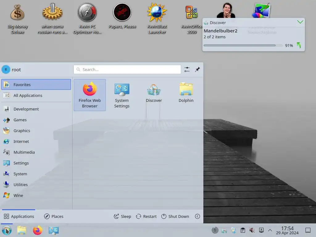Open the 'when some russian runs a...' desktop icon
The width and height of the screenshot is (316, 237).
52,19
